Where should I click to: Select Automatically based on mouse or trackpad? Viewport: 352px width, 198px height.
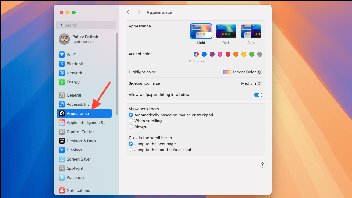coord(131,115)
